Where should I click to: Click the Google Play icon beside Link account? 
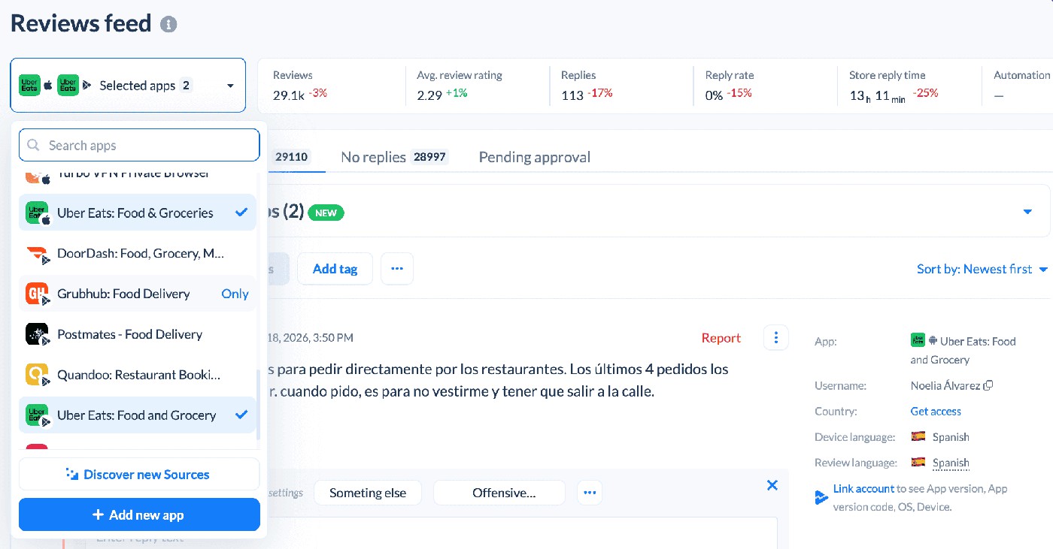821,497
